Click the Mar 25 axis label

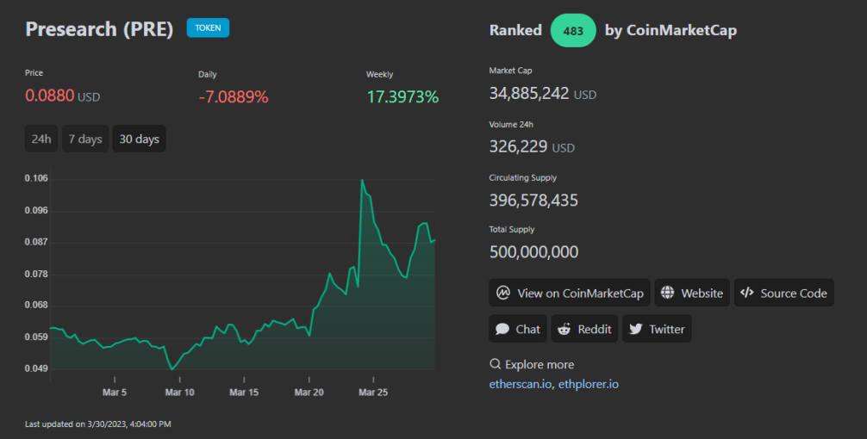pos(373,392)
